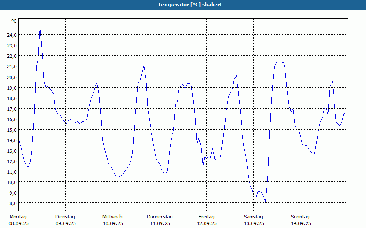Viewport: 366px width, 228px height.
Task: Click the date 08.09.25
Action: tap(19, 223)
